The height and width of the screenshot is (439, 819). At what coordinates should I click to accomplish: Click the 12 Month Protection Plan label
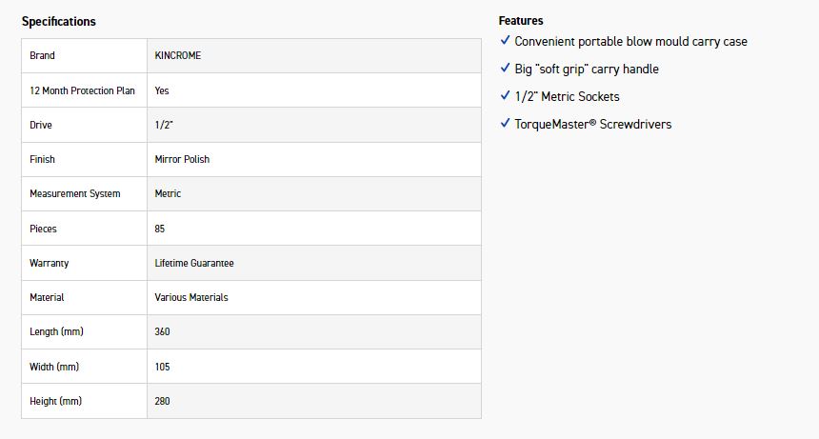coord(82,90)
